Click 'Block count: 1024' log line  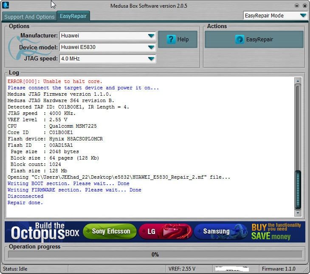36,164
